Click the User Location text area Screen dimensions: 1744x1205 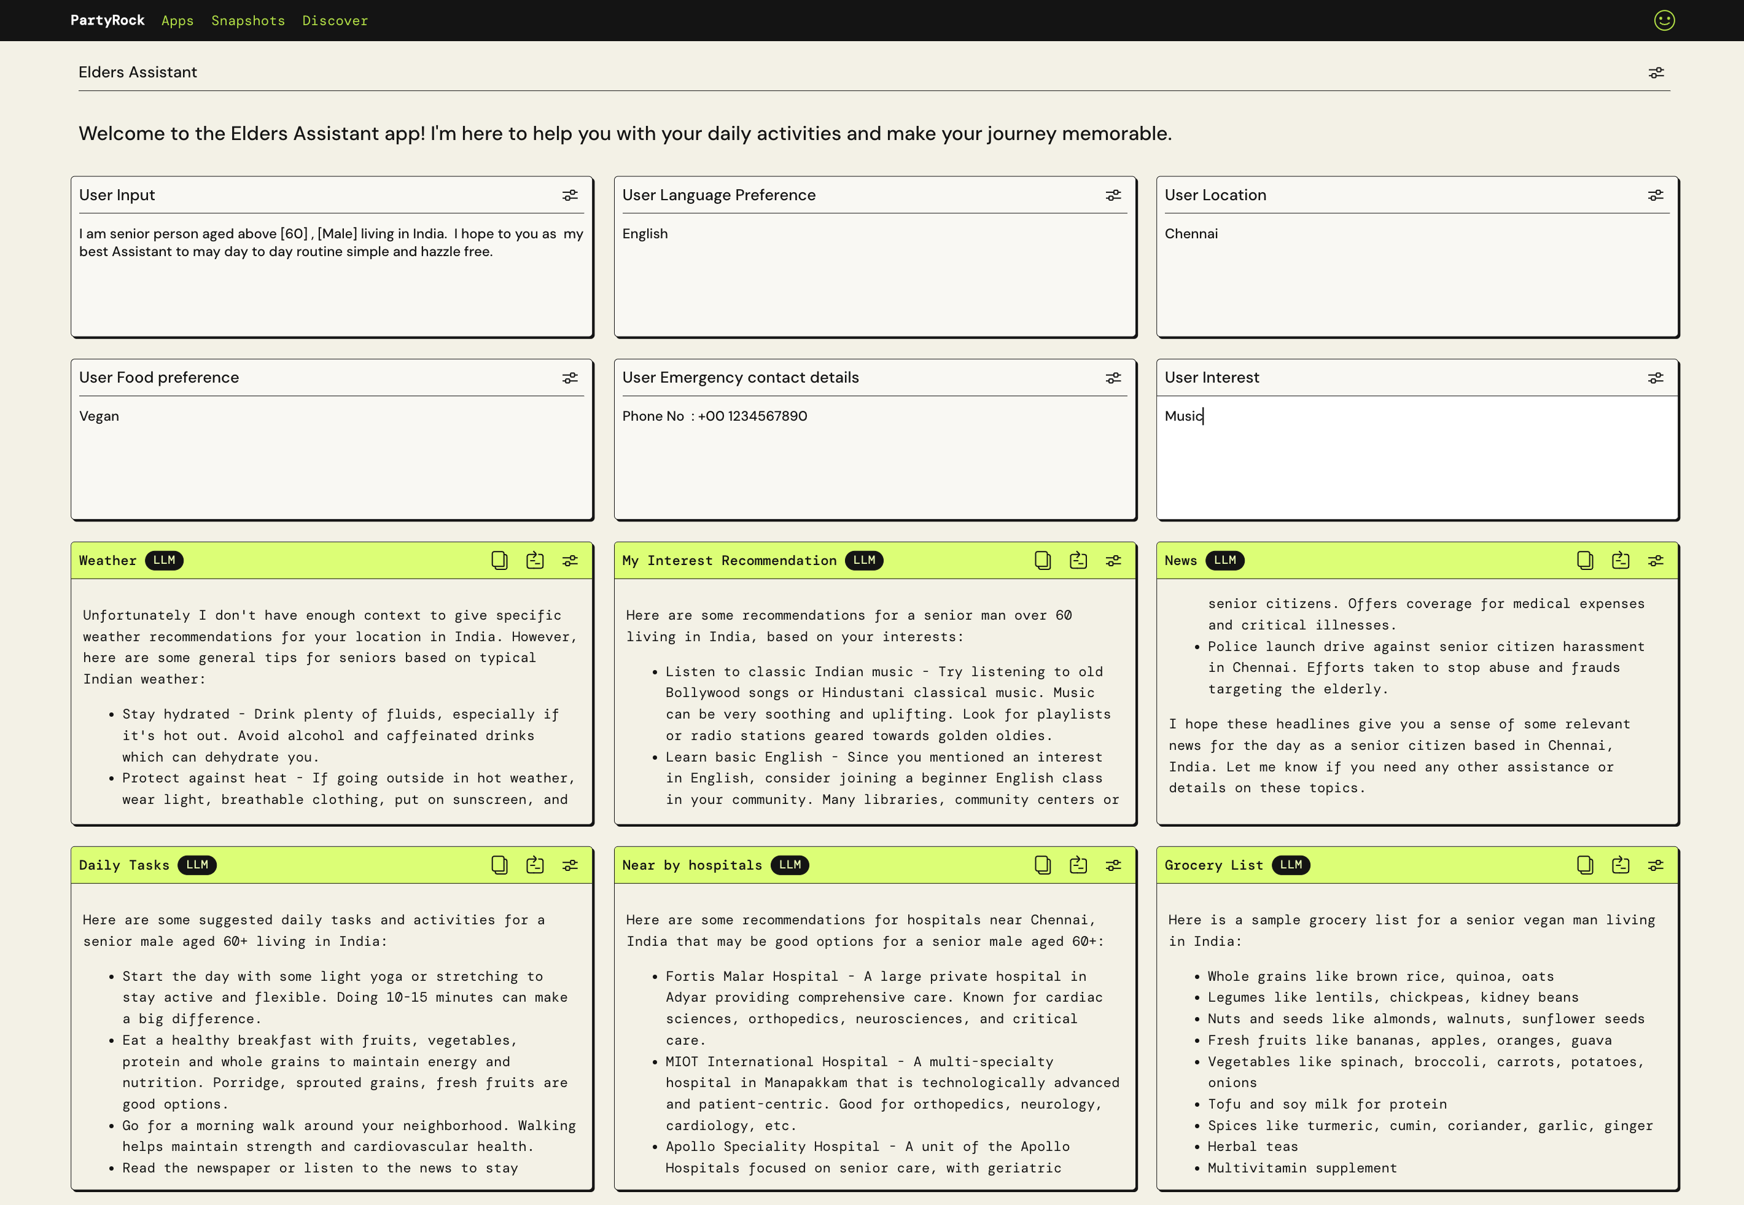point(1416,272)
